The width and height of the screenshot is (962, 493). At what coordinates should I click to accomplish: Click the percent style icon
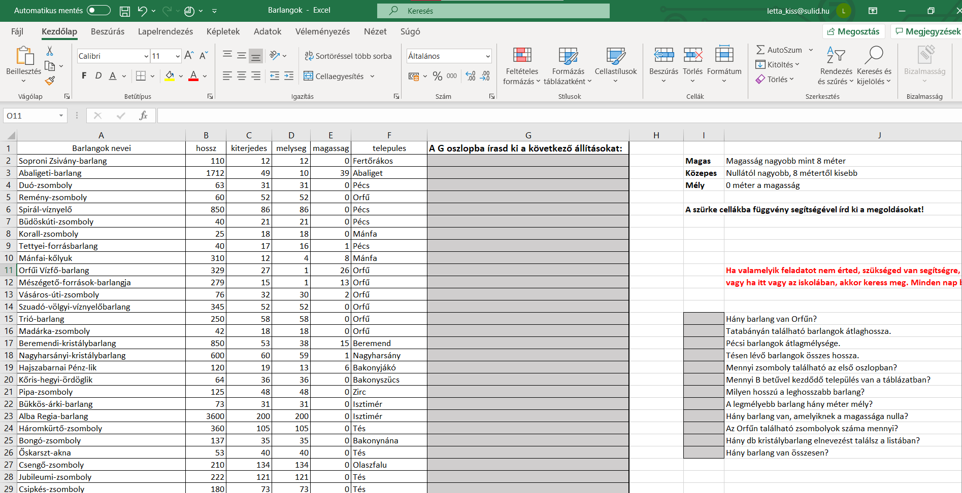pyautogui.click(x=437, y=76)
